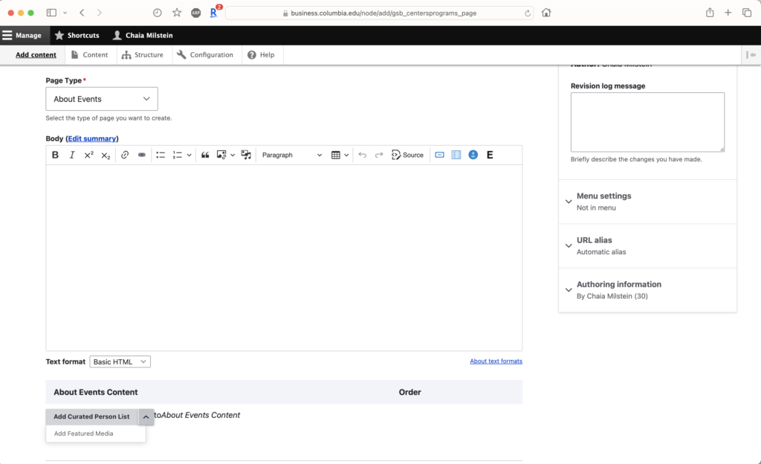Open the Text format selector

coord(120,361)
